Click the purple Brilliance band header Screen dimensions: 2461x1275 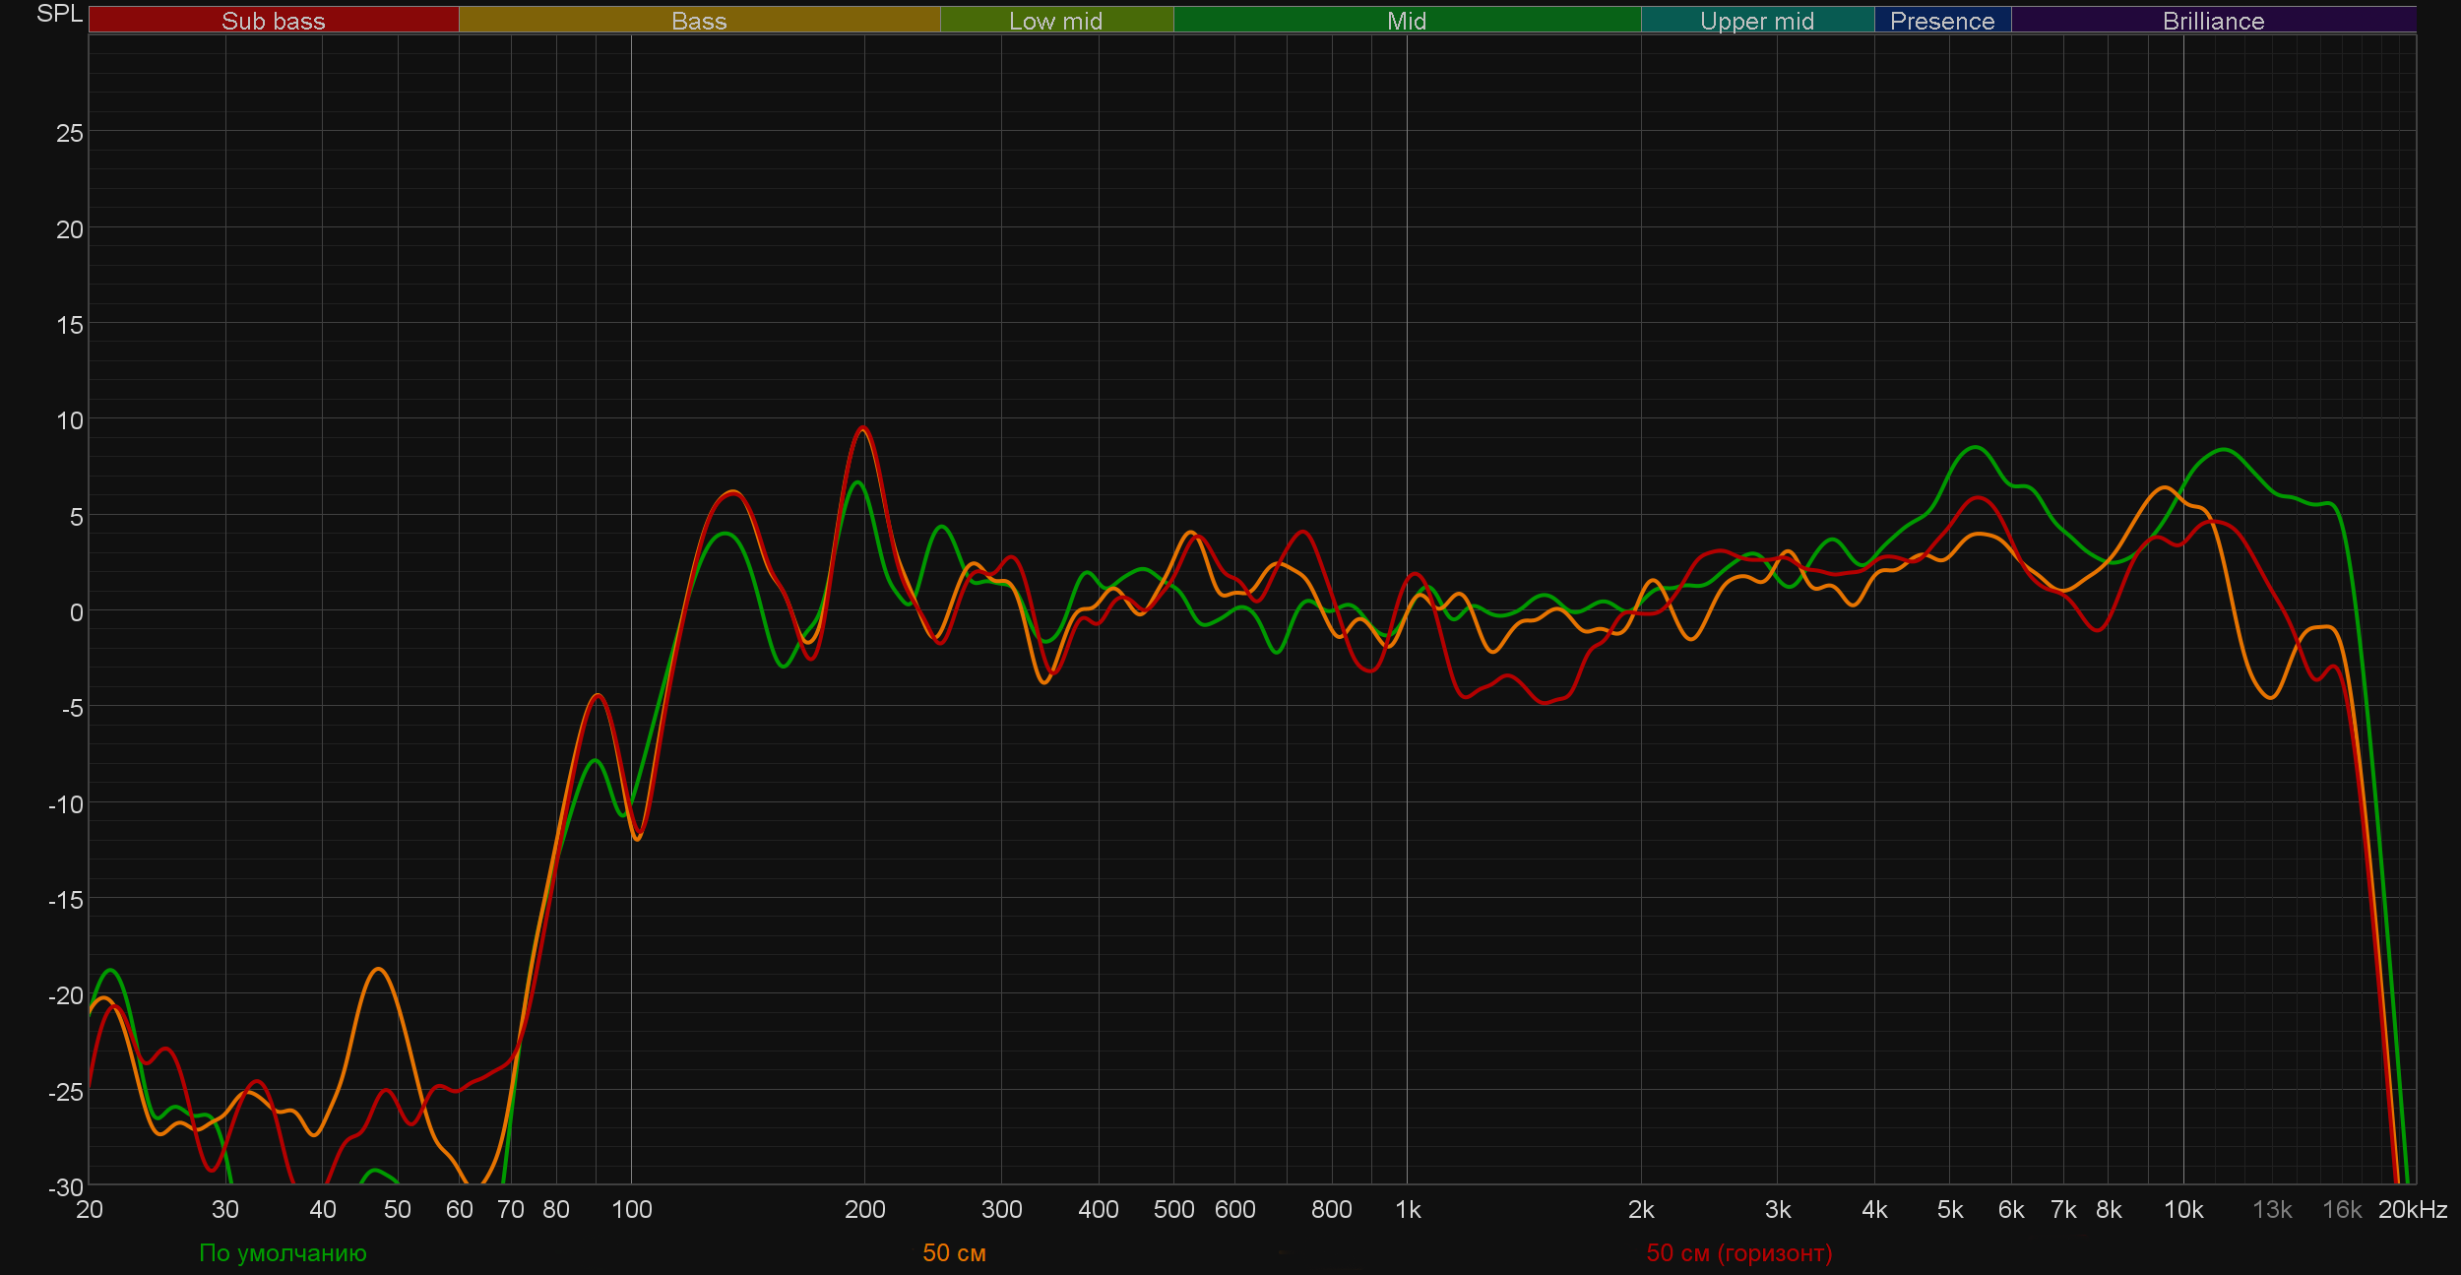pos(2213,21)
